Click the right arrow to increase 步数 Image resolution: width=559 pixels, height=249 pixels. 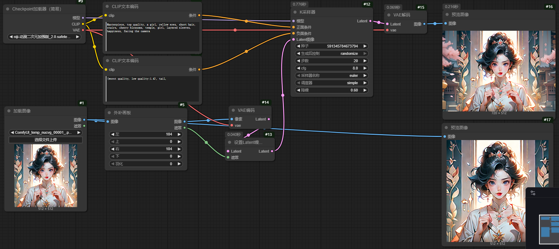click(365, 61)
